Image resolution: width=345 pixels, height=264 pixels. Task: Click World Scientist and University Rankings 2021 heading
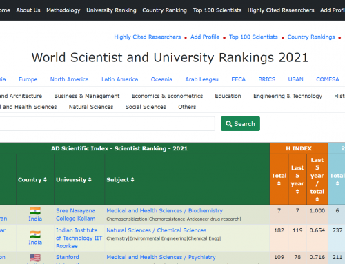click(170, 58)
